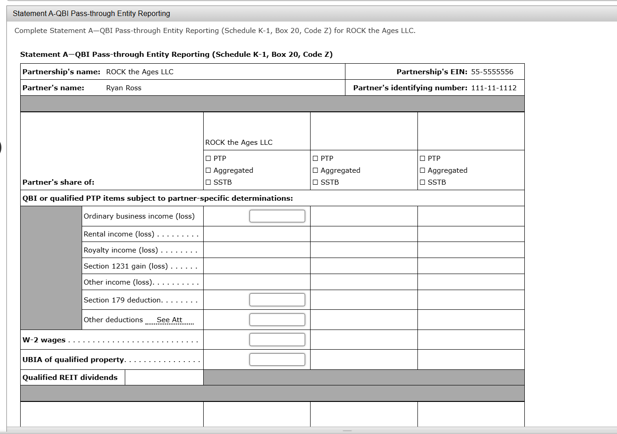The height and width of the screenshot is (434, 617).
Task: Tick the Aggregated checkbox in the middle entity column
Action: (316, 170)
